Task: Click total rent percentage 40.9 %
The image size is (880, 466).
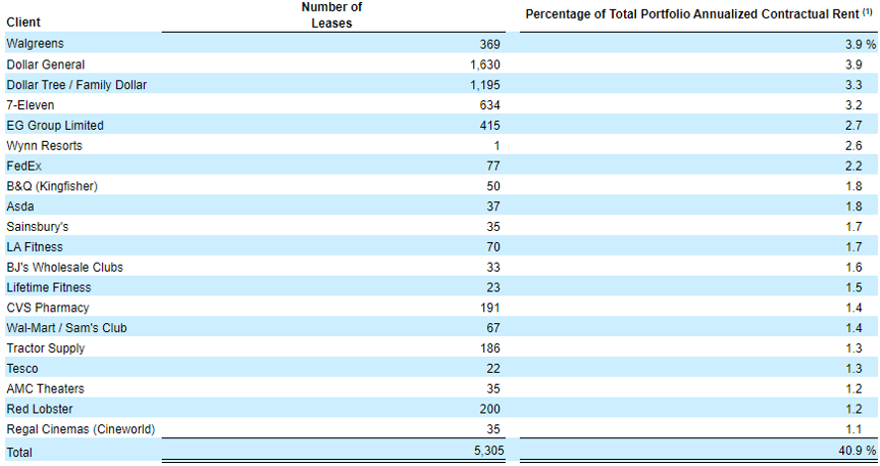Action: pyautogui.click(x=858, y=450)
